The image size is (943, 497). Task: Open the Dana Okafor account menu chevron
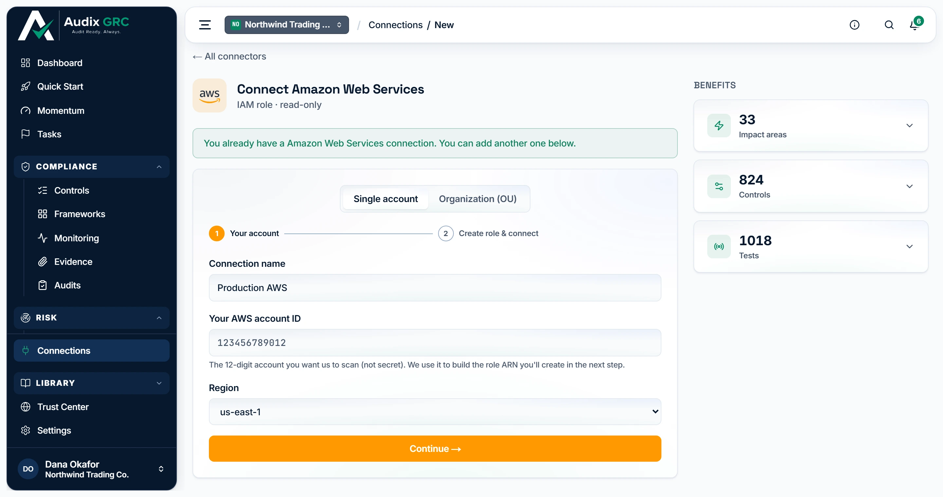coord(161,469)
